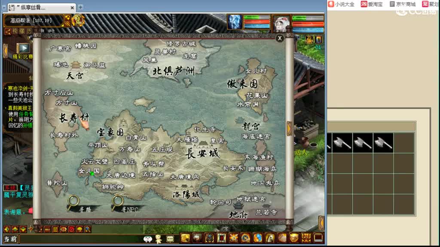The image size is (440, 247).
Task: Open 京东商城 browser bookmark
Action: (403, 4)
